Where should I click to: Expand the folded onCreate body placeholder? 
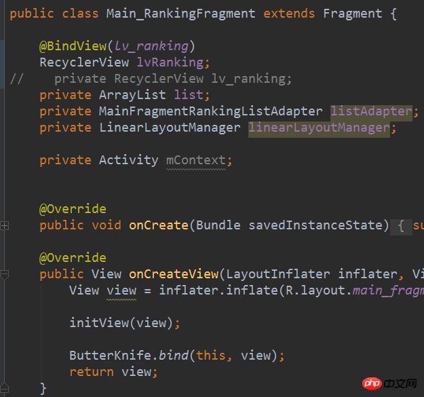click(x=401, y=226)
